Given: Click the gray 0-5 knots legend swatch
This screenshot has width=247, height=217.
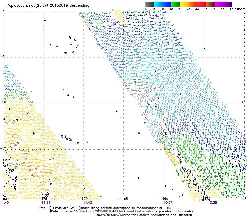Looking at the screenshot, I should tap(150, 4).
